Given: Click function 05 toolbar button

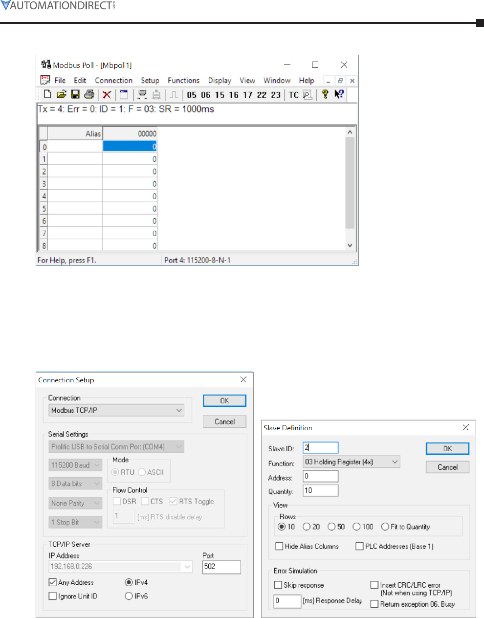Looking at the screenshot, I should click(192, 95).
